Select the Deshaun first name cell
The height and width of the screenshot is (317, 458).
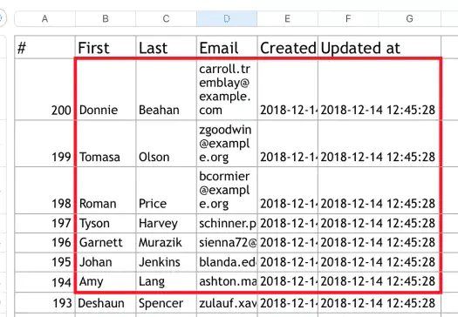[x=106, y=303]
